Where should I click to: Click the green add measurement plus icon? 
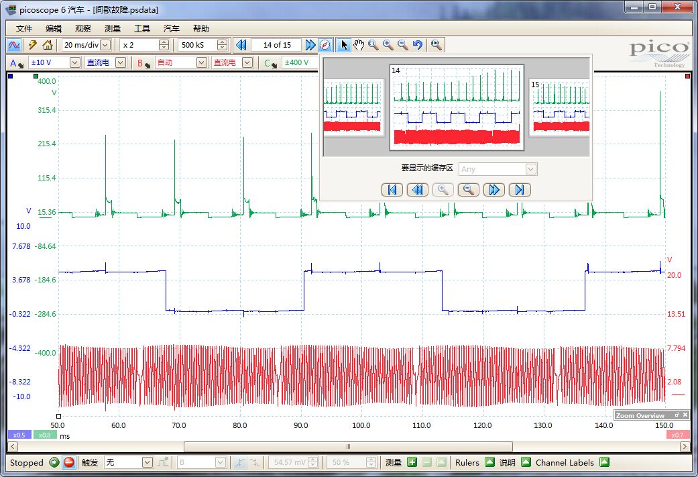[x=412, y=462]
